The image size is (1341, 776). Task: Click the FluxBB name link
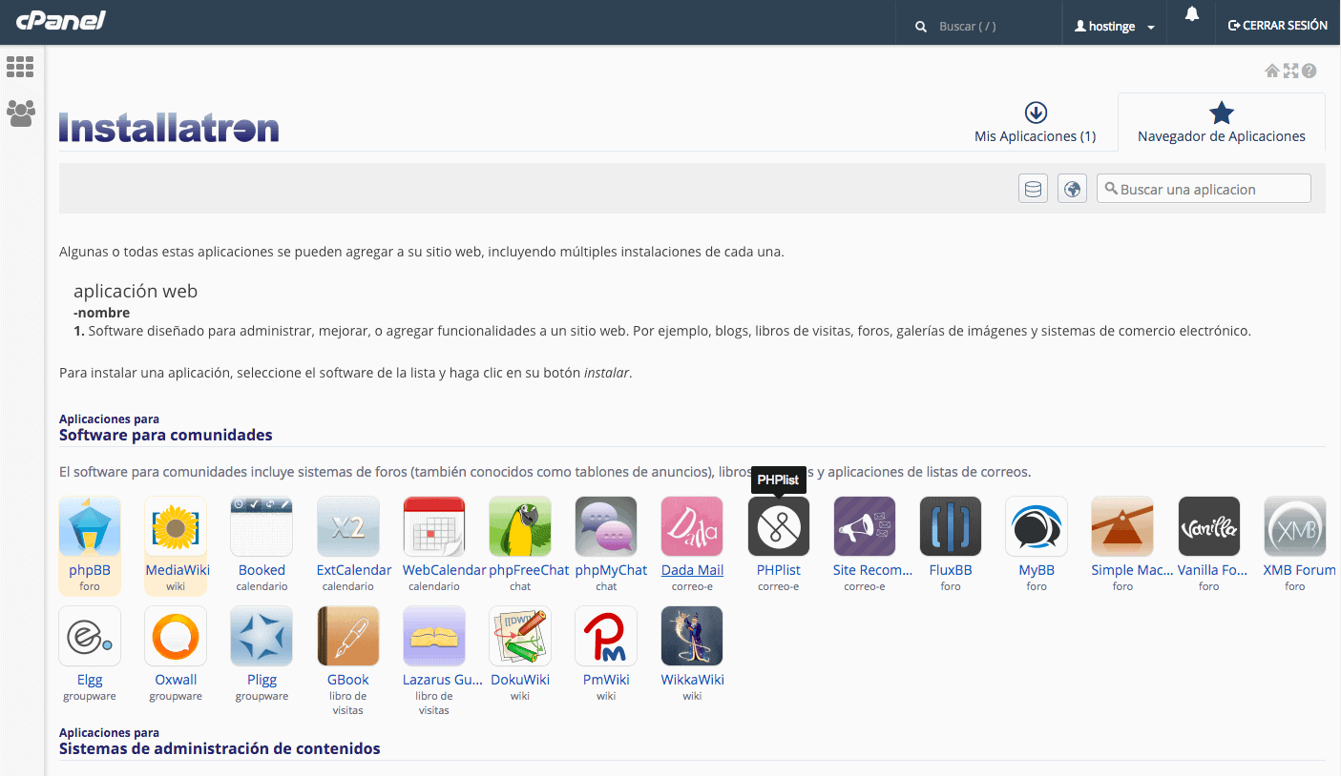tap(951, 570)
